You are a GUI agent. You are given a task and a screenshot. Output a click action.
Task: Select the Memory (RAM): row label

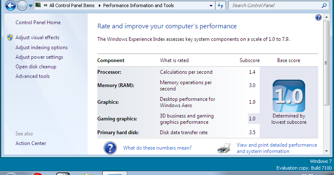[x=116, y=85]
